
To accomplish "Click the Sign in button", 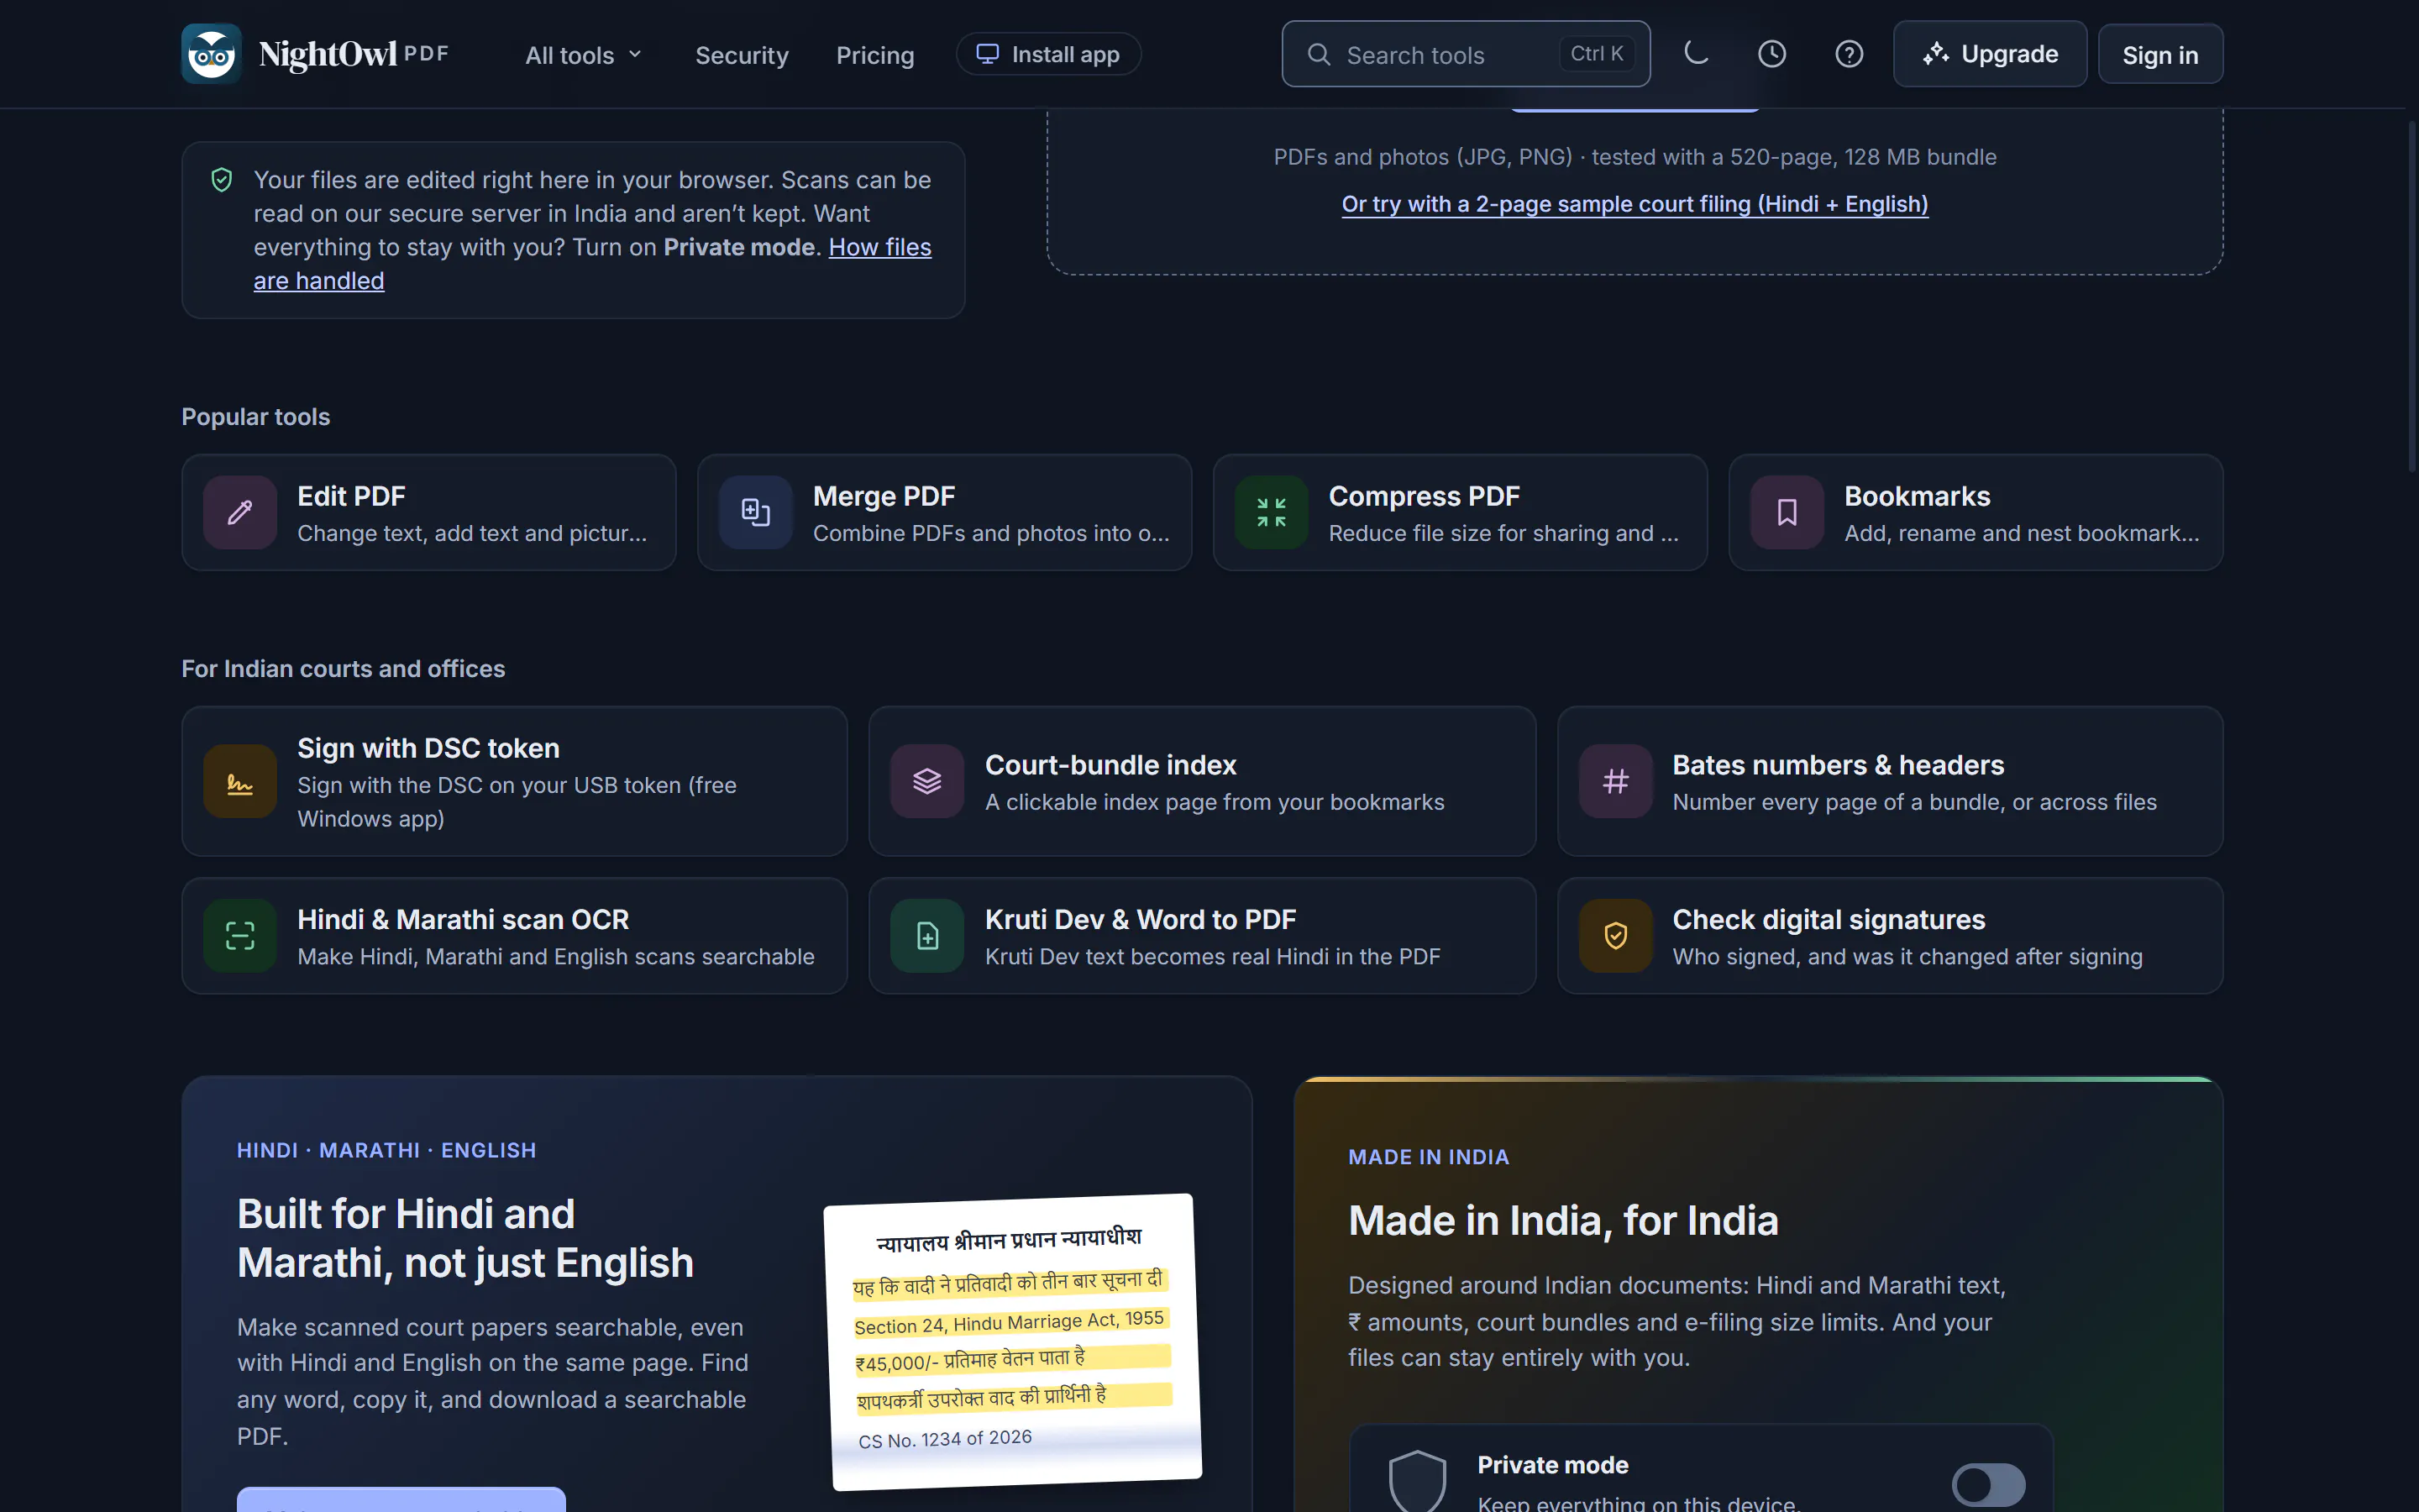I will pyautogui.click(x=2160, y=54).
